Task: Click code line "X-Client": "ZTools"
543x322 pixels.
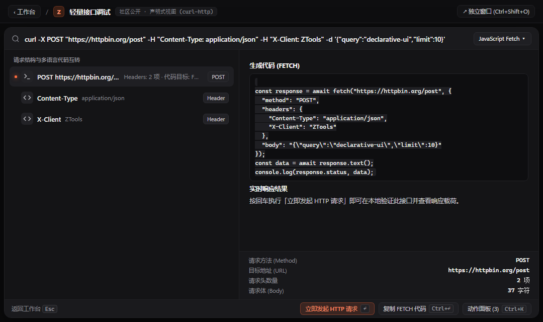Action: [302, 127]
